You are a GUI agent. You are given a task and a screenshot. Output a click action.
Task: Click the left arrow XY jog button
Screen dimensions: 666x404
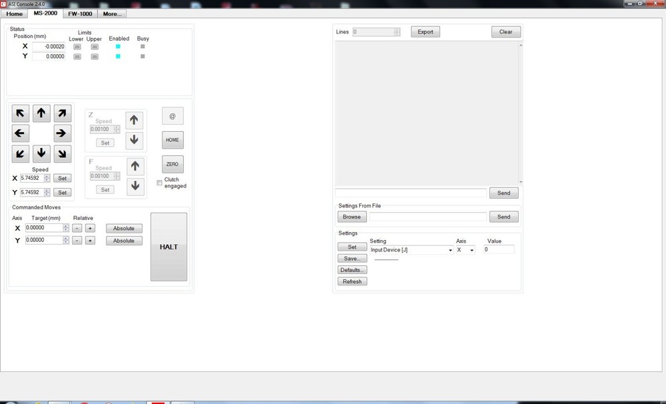pos(21,133)
